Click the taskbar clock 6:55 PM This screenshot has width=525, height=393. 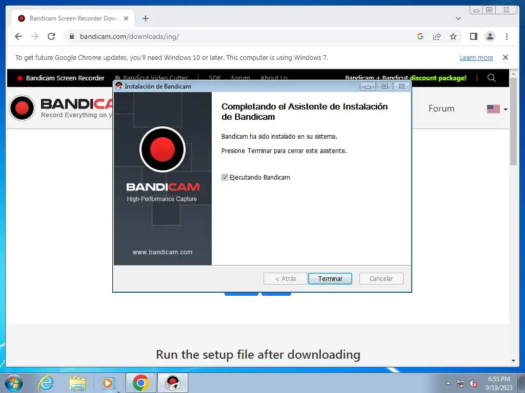[x=499, y=383]
